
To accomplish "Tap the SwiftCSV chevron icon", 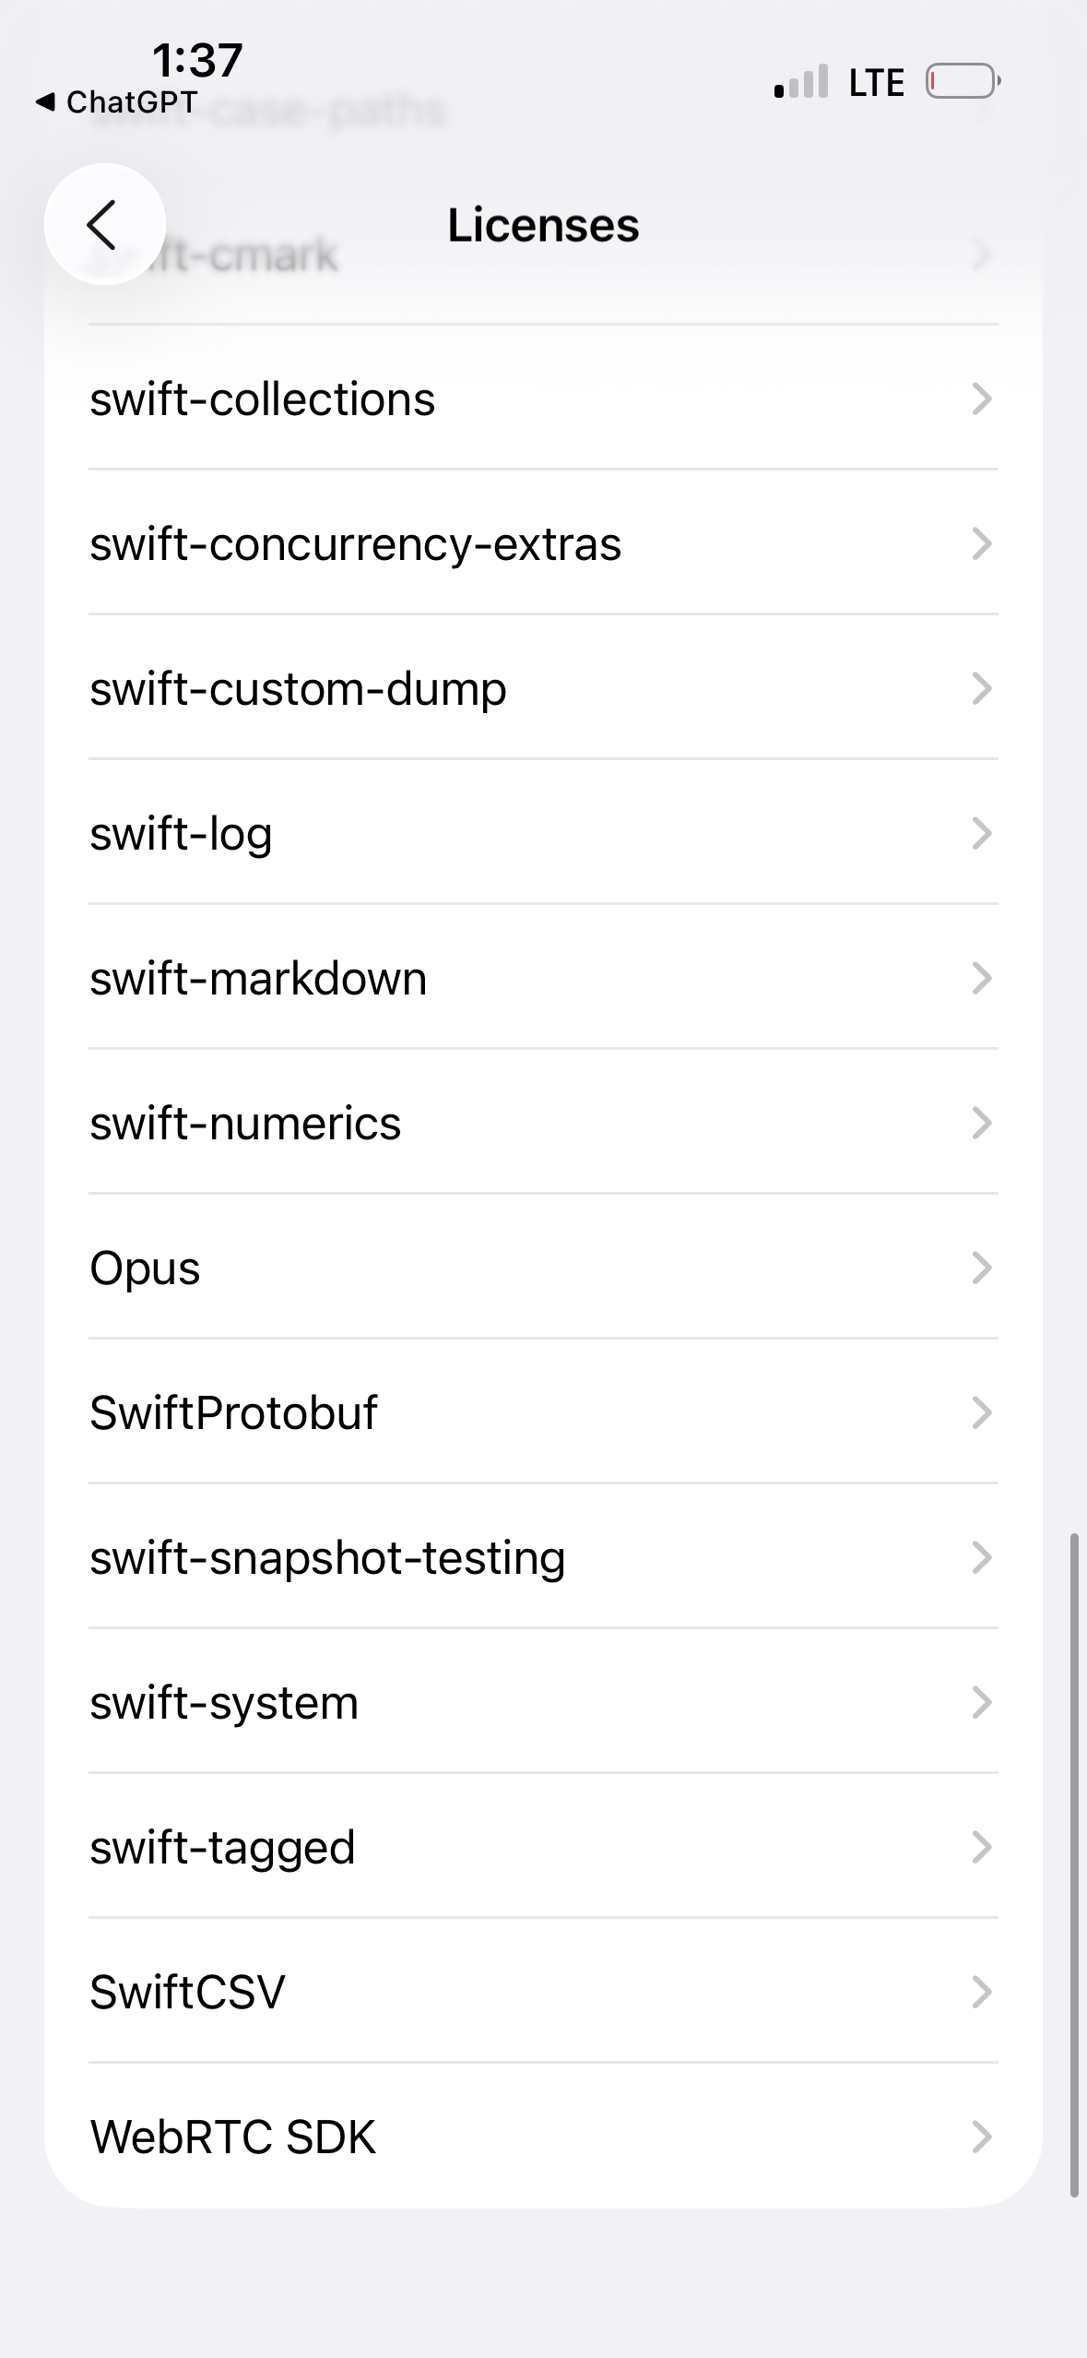I will tap(981, 1992).
